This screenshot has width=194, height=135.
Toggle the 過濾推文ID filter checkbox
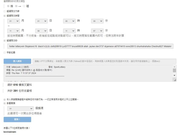[5, 40]
